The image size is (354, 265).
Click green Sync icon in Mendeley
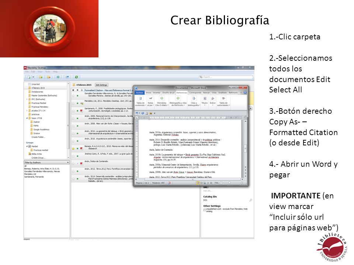point(76,77)
